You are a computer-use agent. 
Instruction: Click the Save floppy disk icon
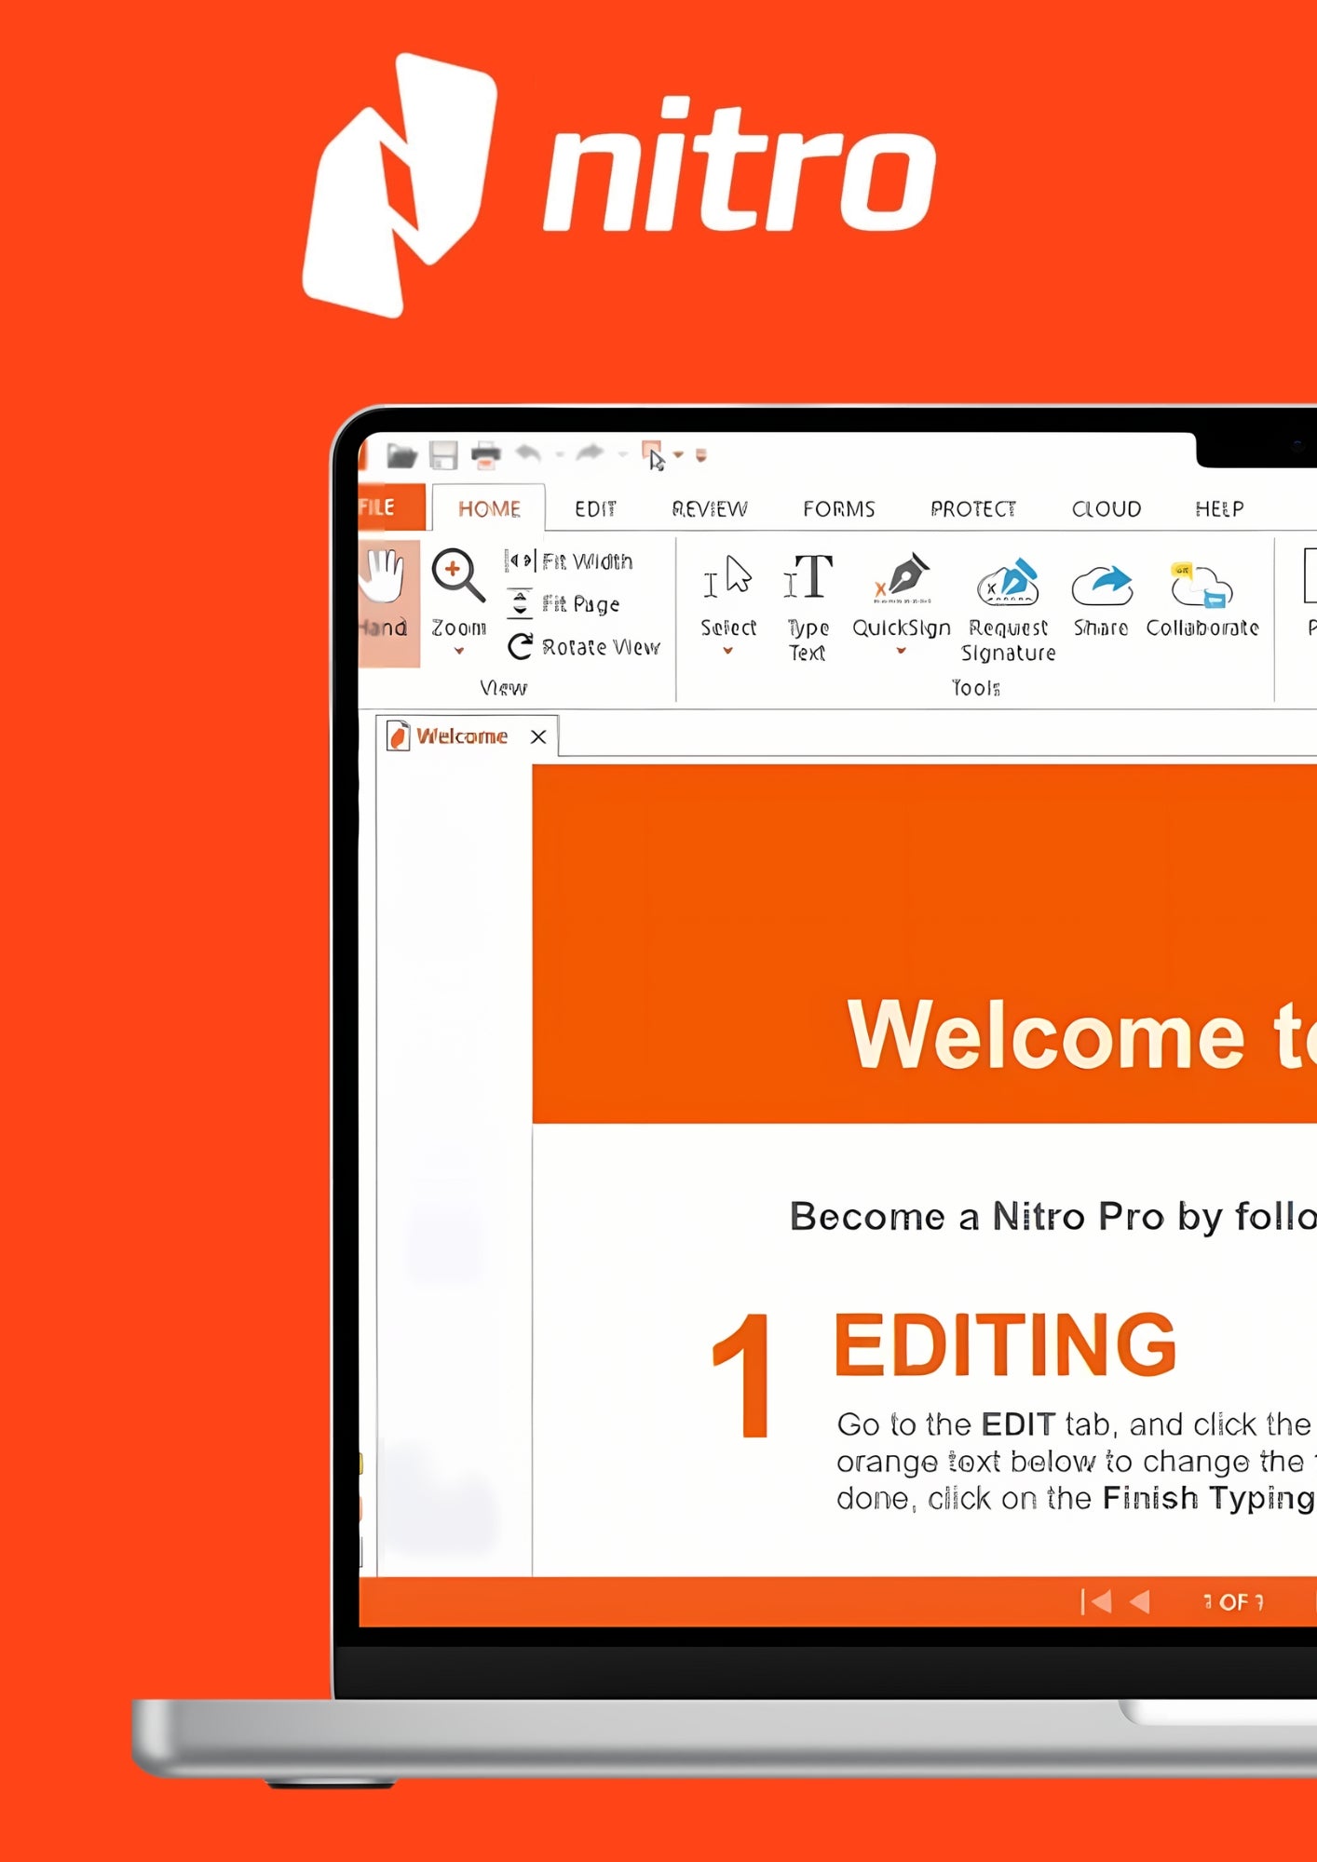click(x=443, y=455)
